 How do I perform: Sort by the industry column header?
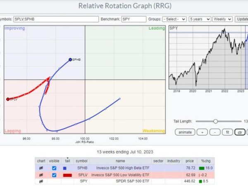[174, 161]
